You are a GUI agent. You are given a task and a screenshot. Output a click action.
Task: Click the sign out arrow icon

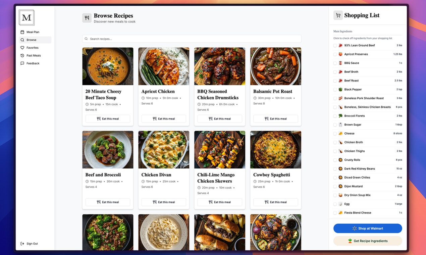point(22,244)
